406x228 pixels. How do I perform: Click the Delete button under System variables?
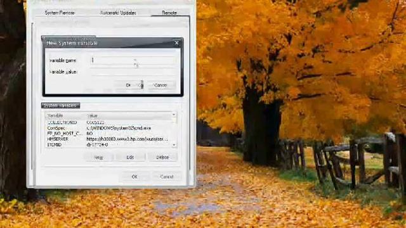pos(162,157)
